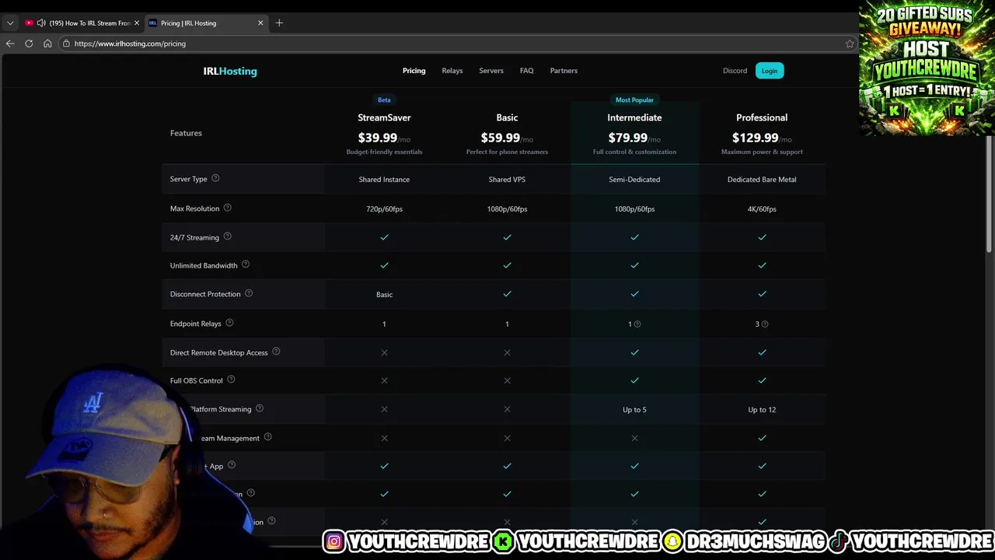Click the page vertical scrollbar

990,194
